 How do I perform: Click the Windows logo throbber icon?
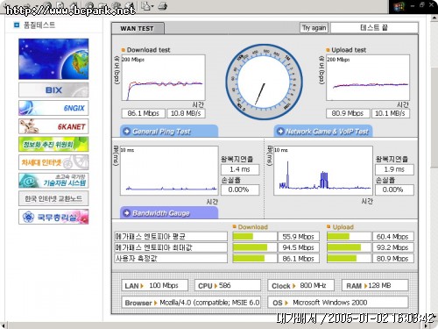tap(399, 6)
